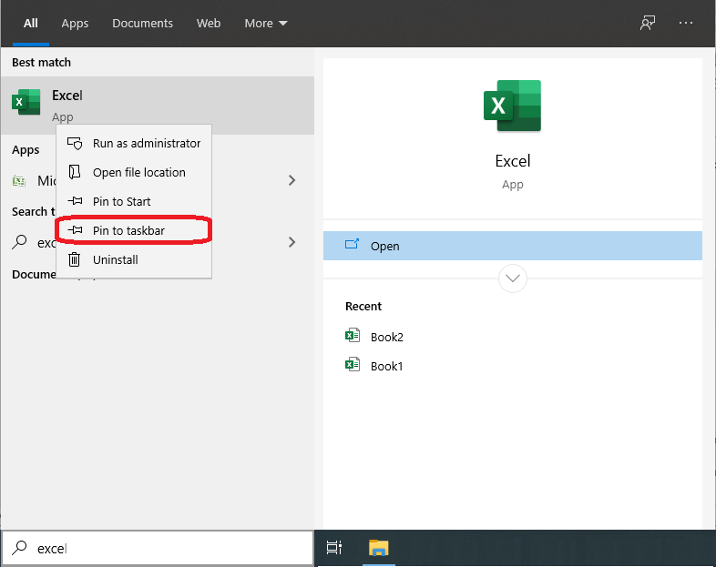Image resolution: width=716 pixels, height=567 pixels.
Task: Expand the search suggestion arrow
Action: click(292, 242)
